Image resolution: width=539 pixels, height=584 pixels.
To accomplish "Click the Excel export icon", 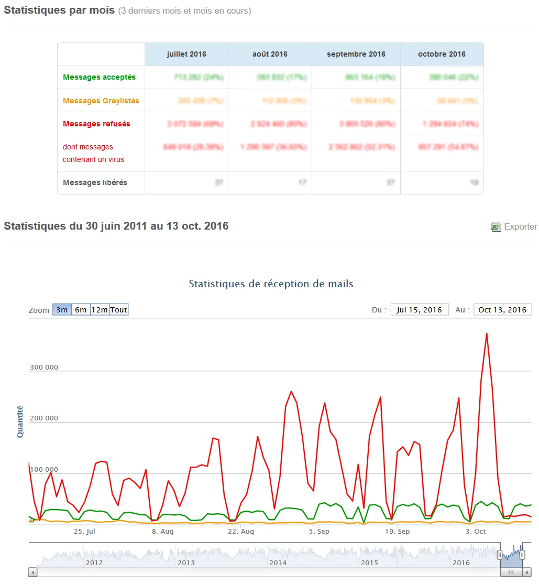I will [x=496, y=226].
